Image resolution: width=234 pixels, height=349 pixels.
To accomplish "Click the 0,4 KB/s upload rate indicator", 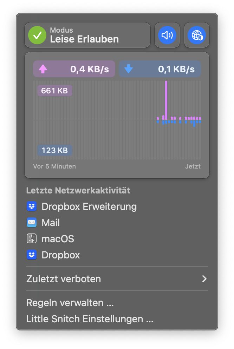I will point(90,69).
